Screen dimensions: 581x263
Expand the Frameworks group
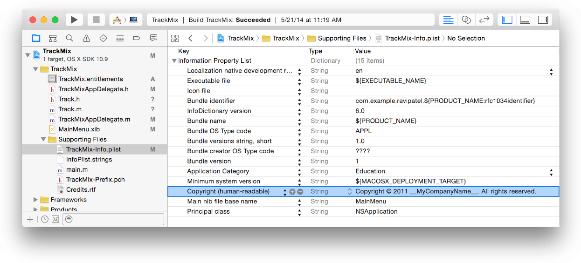pos(35,200)
